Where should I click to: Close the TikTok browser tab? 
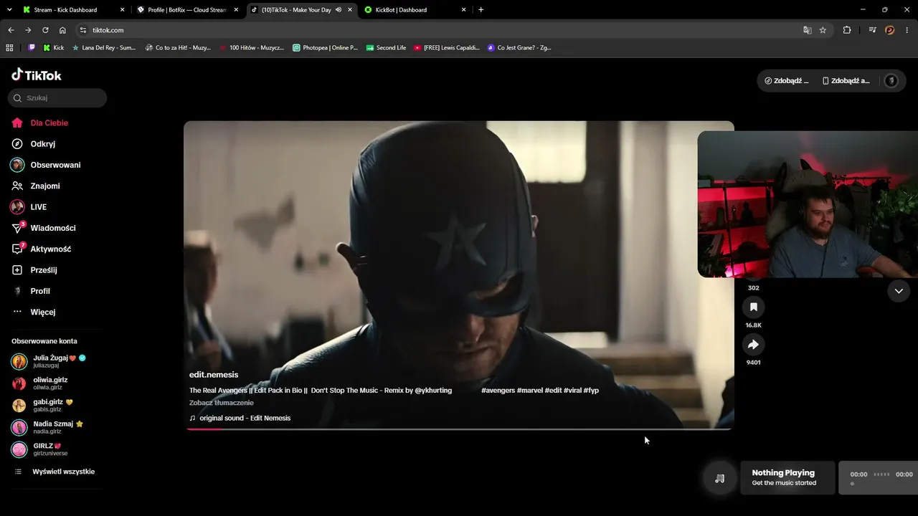point(350,10)
